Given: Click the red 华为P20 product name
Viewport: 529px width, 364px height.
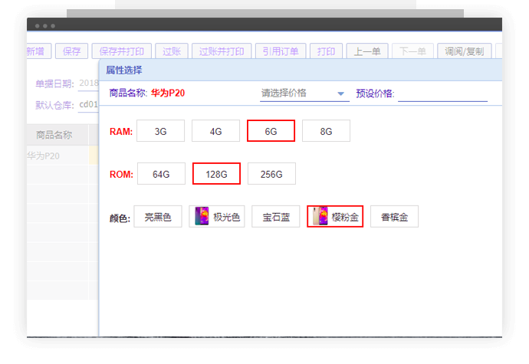Looking at the screenshot, I should click(x=168, y=93).
